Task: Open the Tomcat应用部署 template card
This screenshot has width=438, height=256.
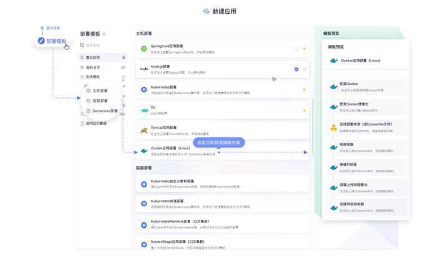Action: tap(223, 130)
